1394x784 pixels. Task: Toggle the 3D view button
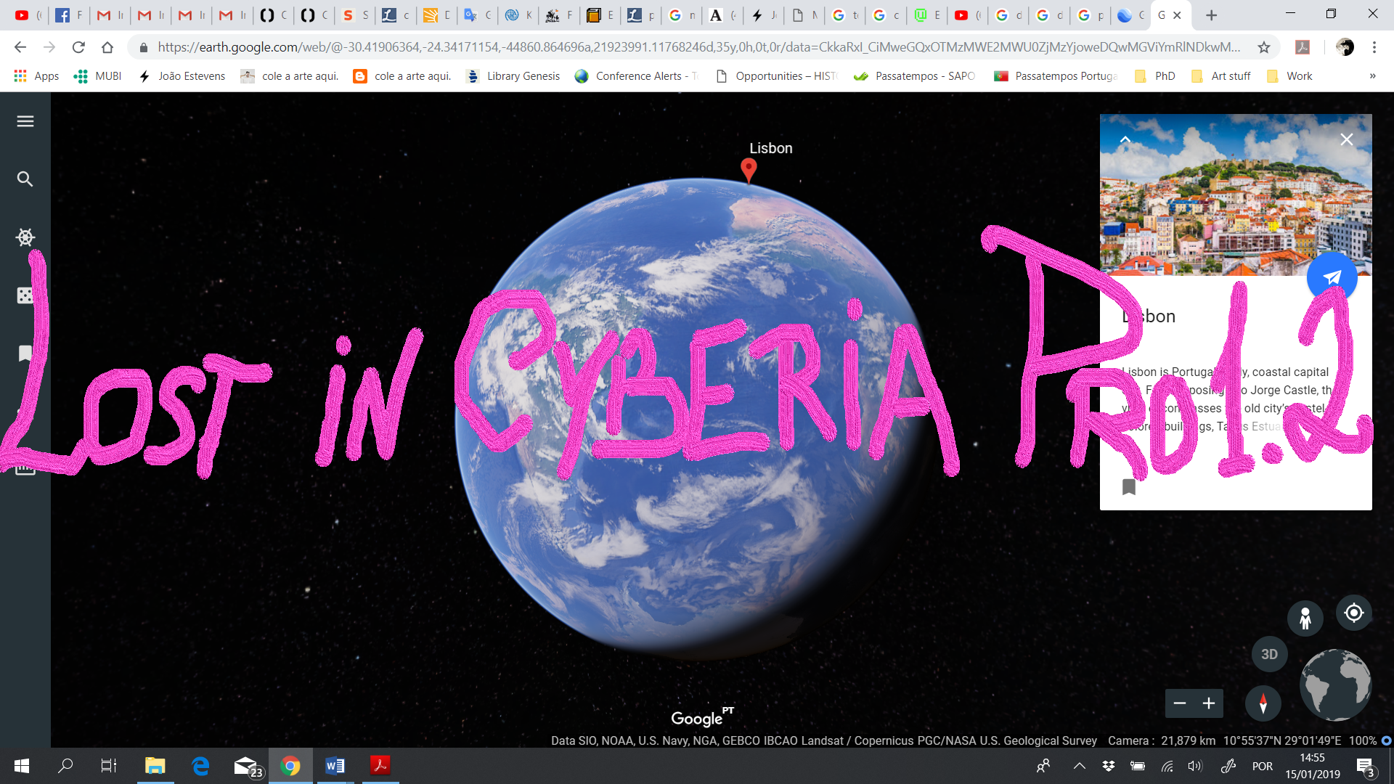[1269, 654]
